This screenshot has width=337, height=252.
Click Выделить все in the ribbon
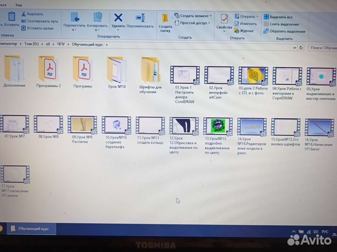[281, 17]
